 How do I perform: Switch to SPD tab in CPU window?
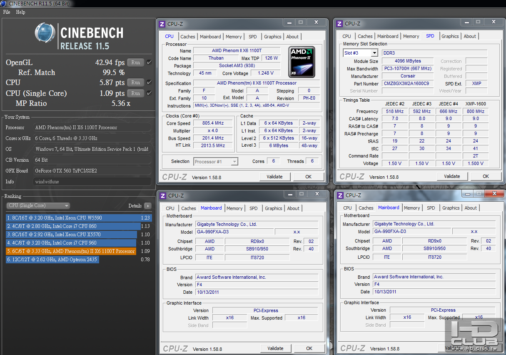[253, 37]
